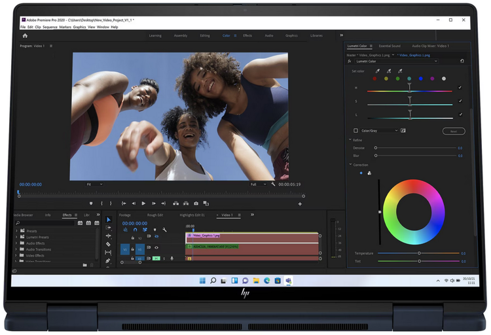Viewport: 491px width, 335px height.
Task: Reset Lumetri Color effect icon
Action: (x=462, y=61)
